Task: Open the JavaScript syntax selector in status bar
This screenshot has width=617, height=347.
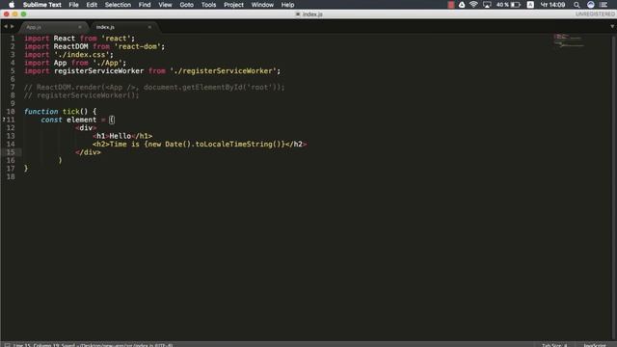Action: pyautogui.click(x=595, y=345)
